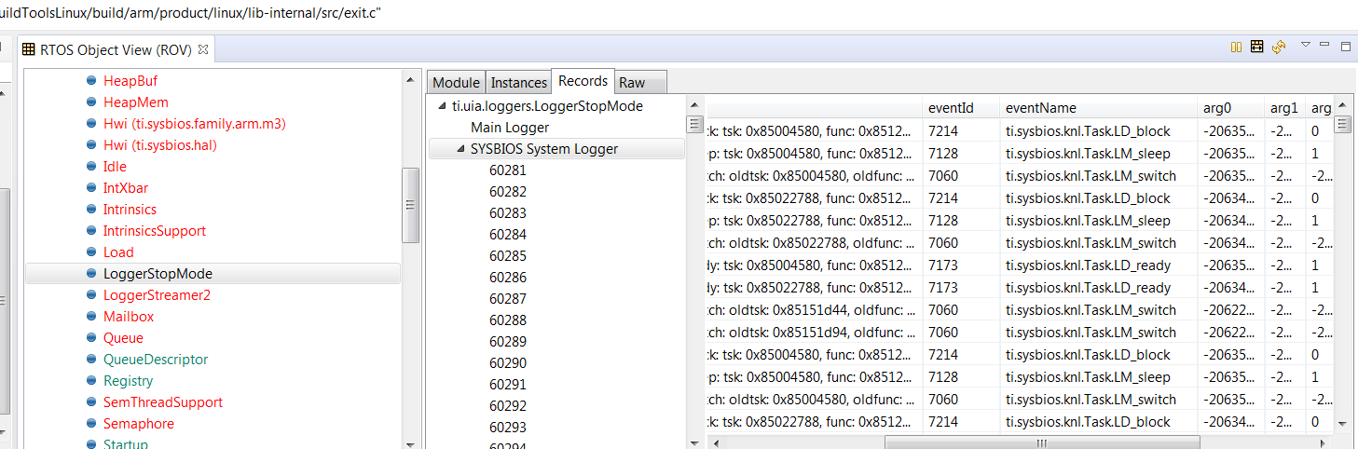Viewport: 1358px width, 449px height.
Task: Click the blue ball icon beside Semaphore
Action: click(x=91, y=424)
